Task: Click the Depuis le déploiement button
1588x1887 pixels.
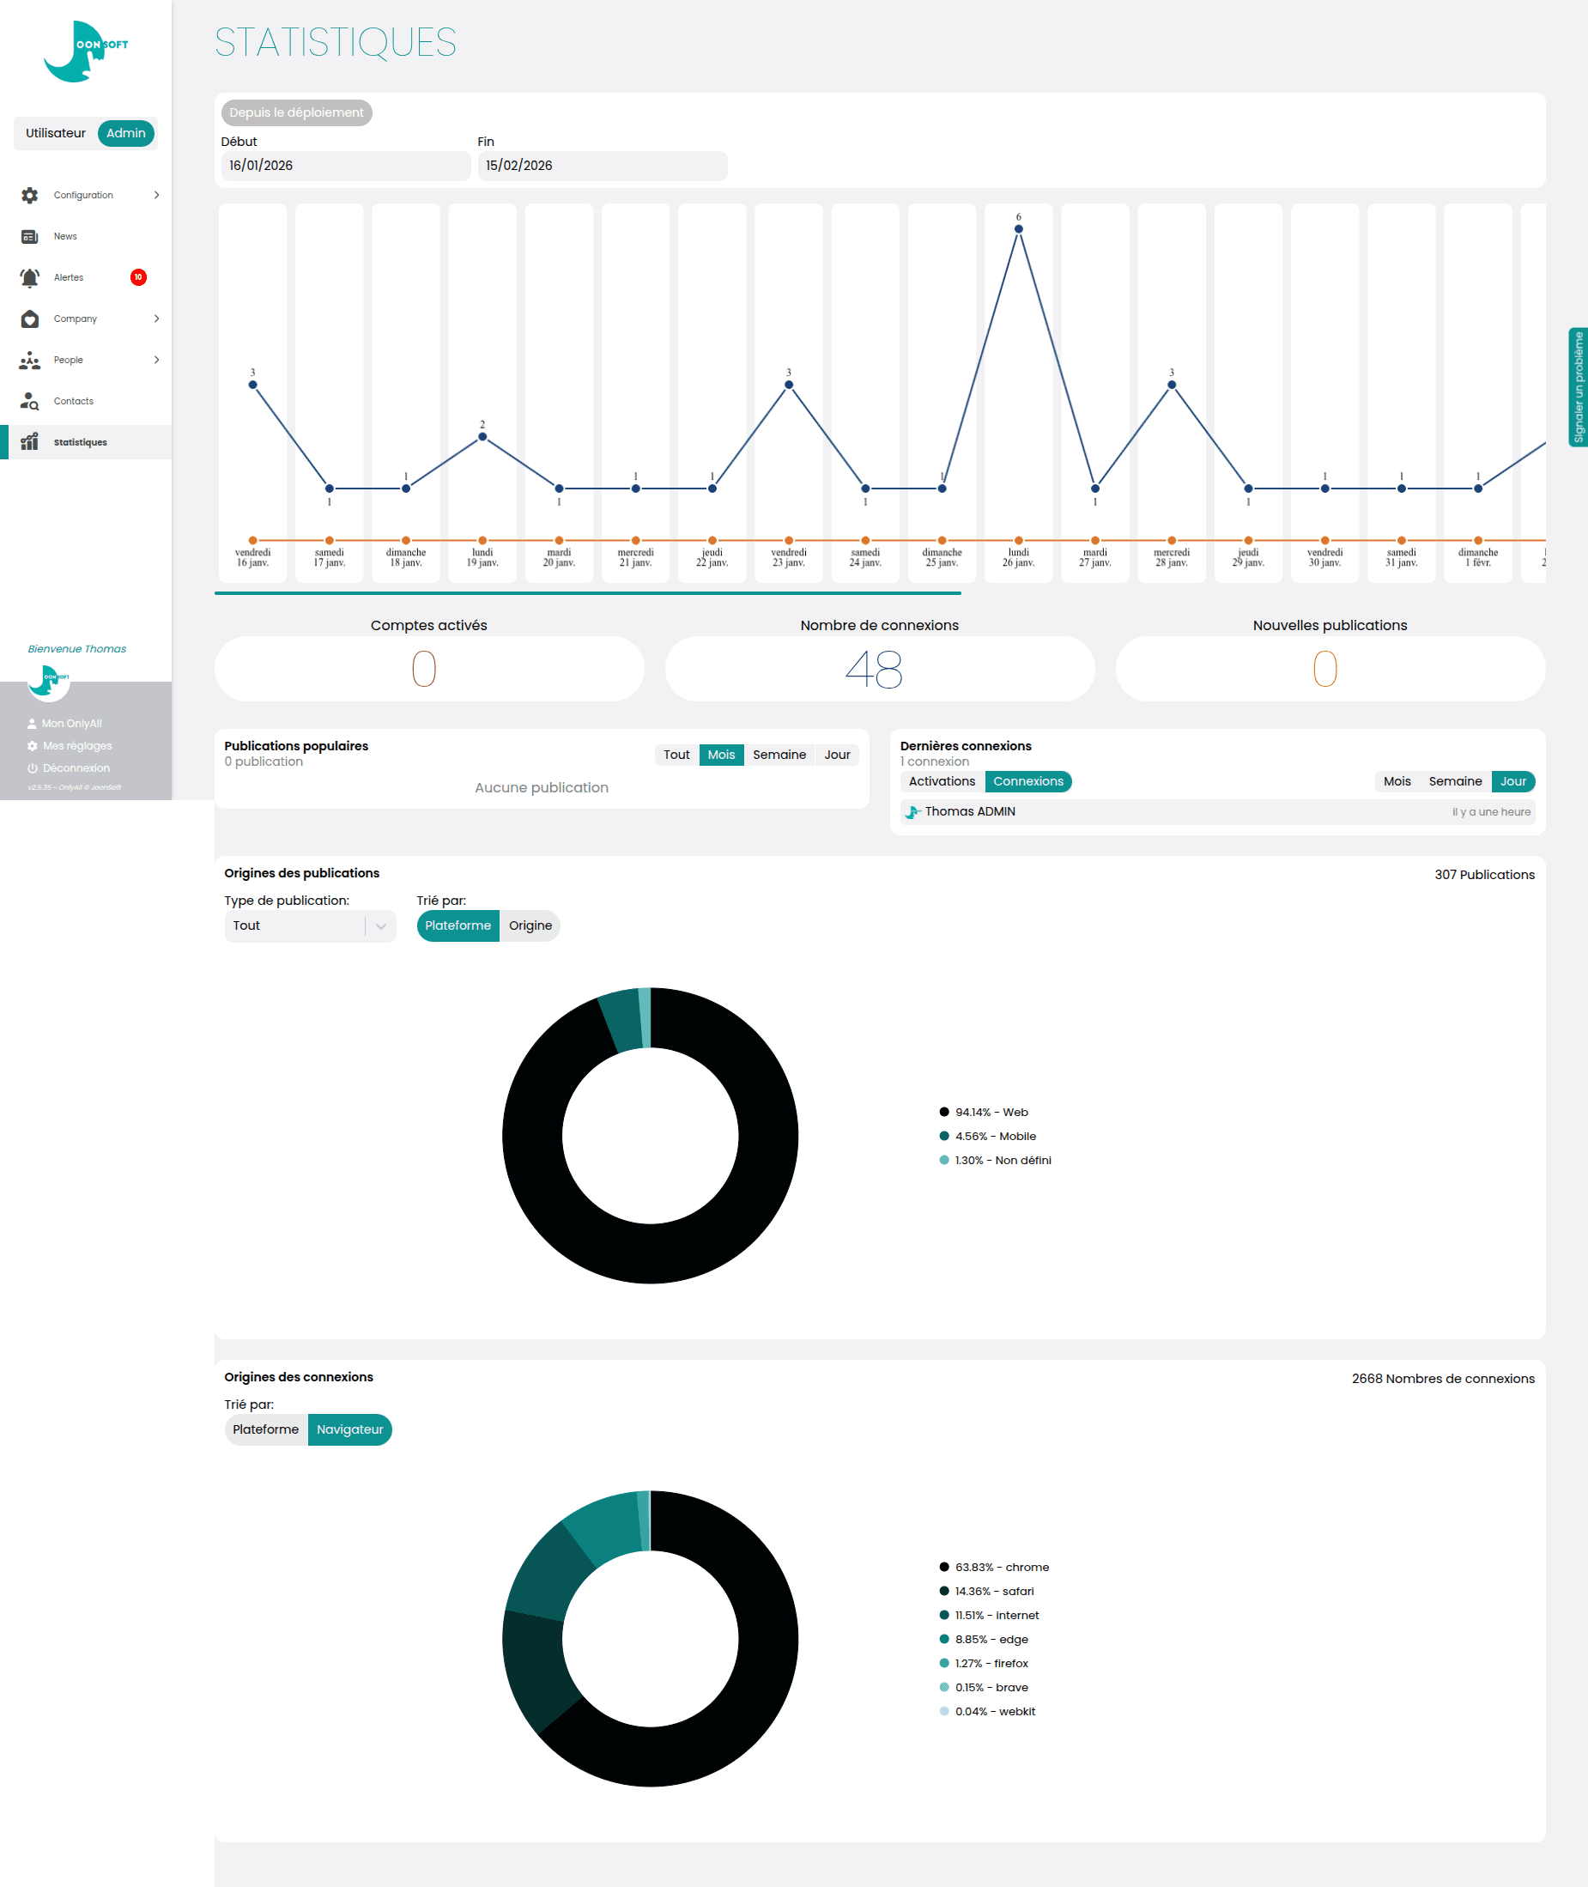Action: 296,112
